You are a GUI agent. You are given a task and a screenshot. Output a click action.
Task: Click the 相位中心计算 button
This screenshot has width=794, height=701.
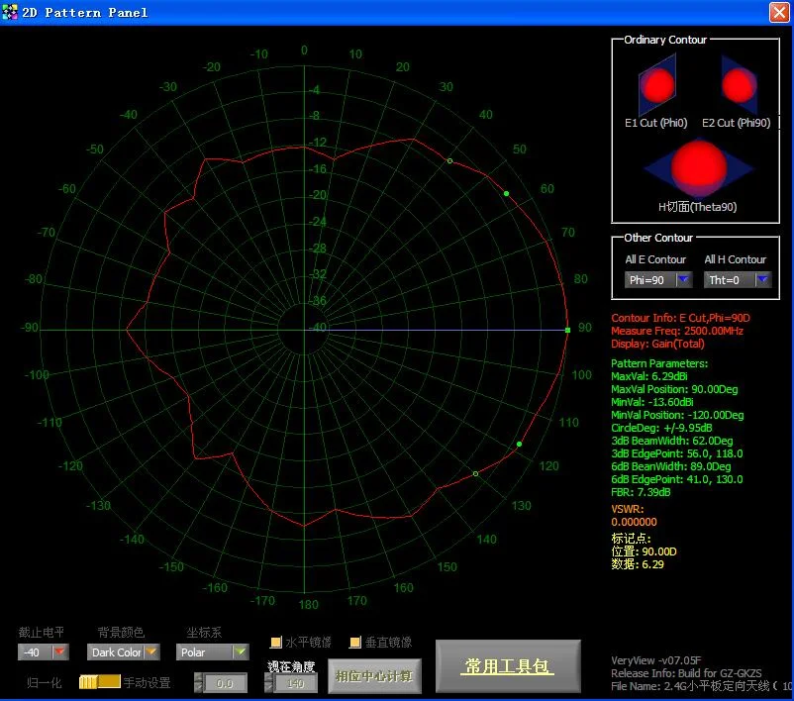[374, 676]
